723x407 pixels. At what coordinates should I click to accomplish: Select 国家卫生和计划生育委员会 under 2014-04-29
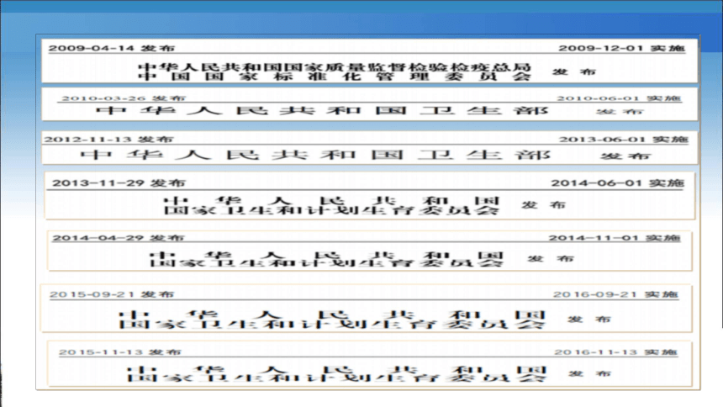click(326, 263)
